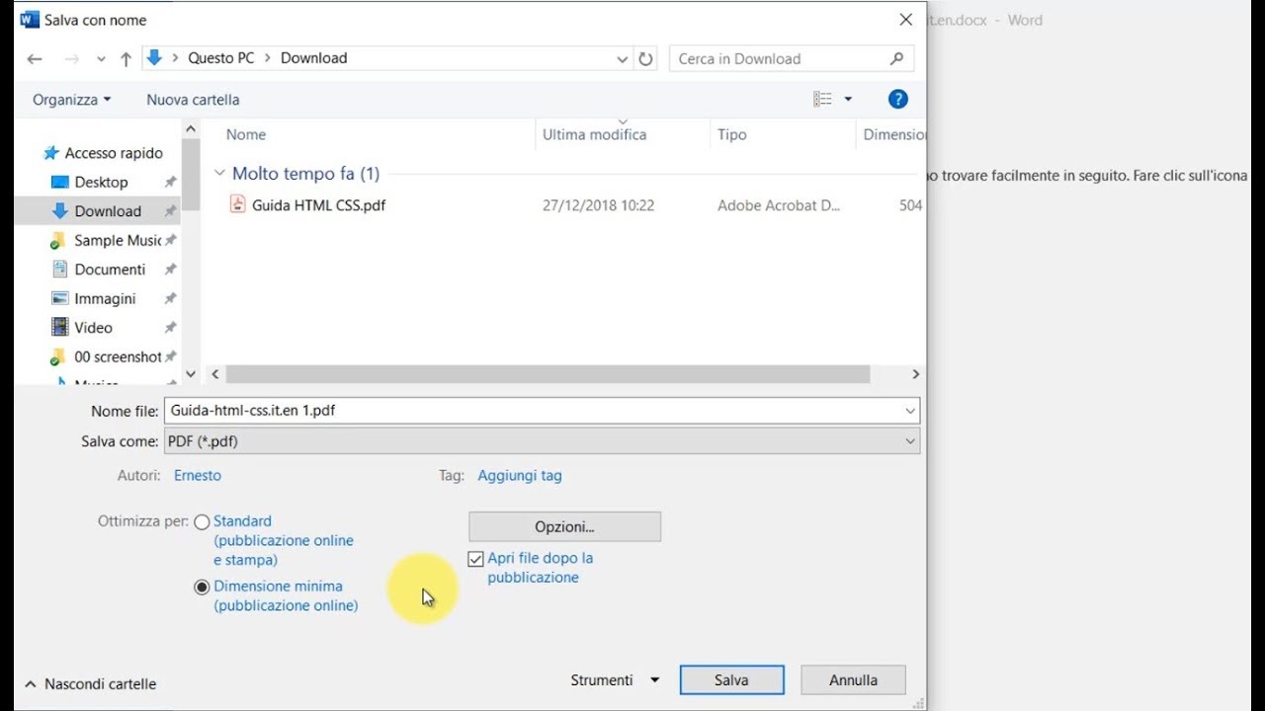Click the Opzioni... button
Viewport: 1265px width, 711px height.
pyautogui.click(x=564, y=527)
